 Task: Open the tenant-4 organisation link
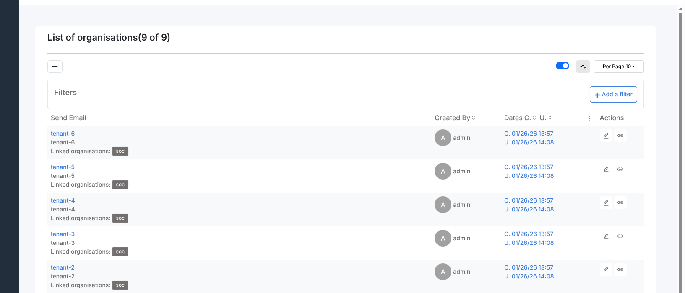pos(63,200)
